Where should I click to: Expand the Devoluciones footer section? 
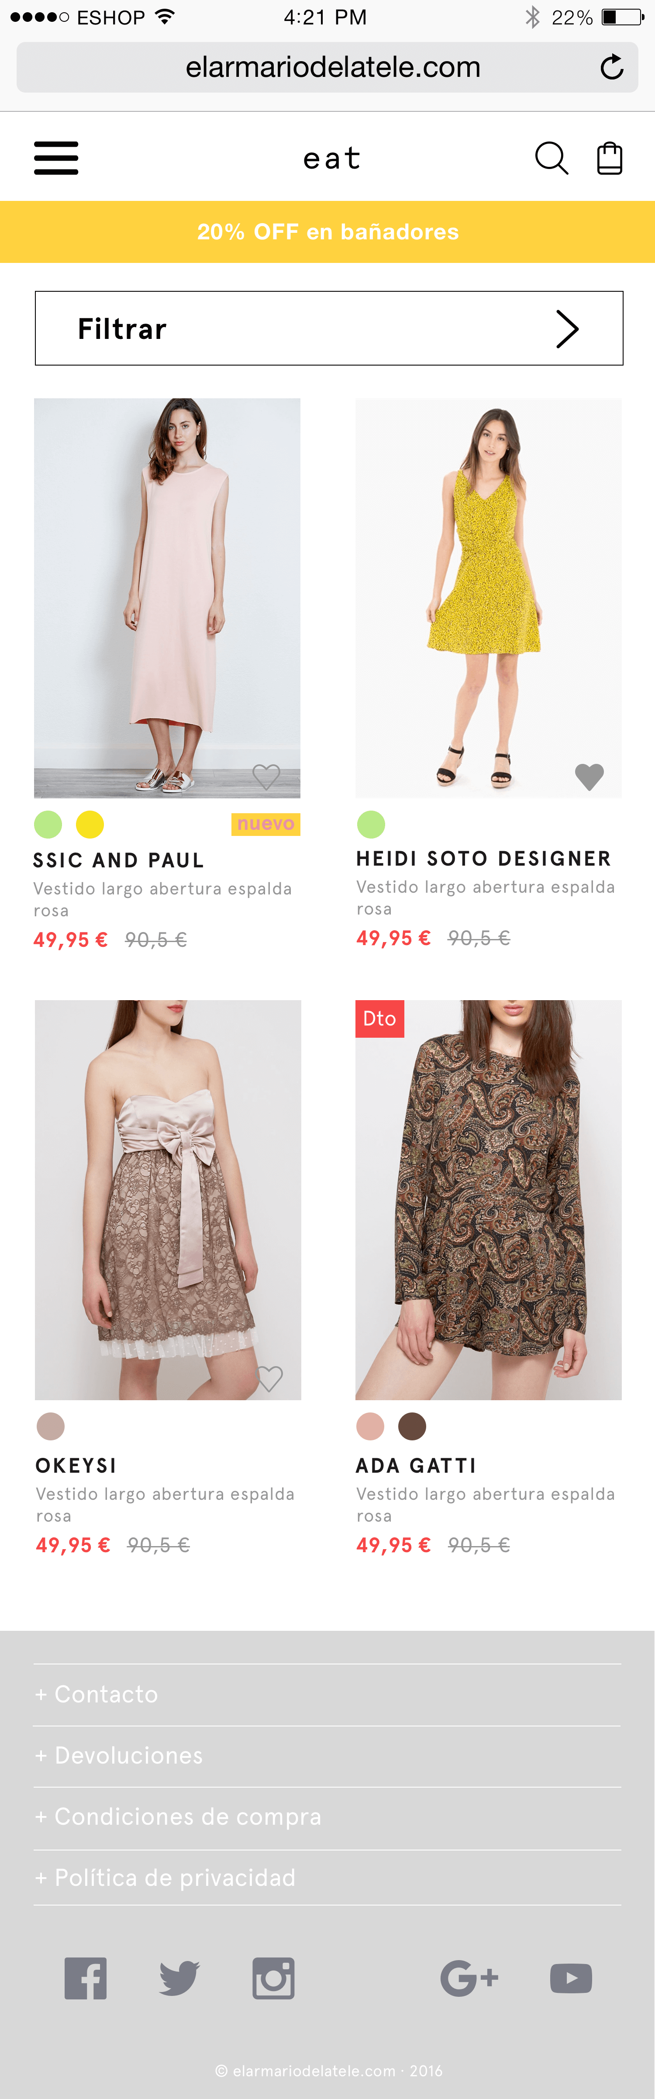327,1755
